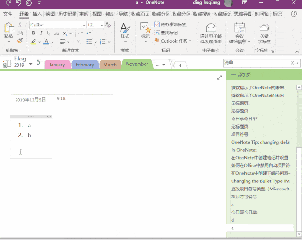Click the undo arrow in title bar
Image resolution: width=302 pixels, height=240 pixels.
pos(18,3)
